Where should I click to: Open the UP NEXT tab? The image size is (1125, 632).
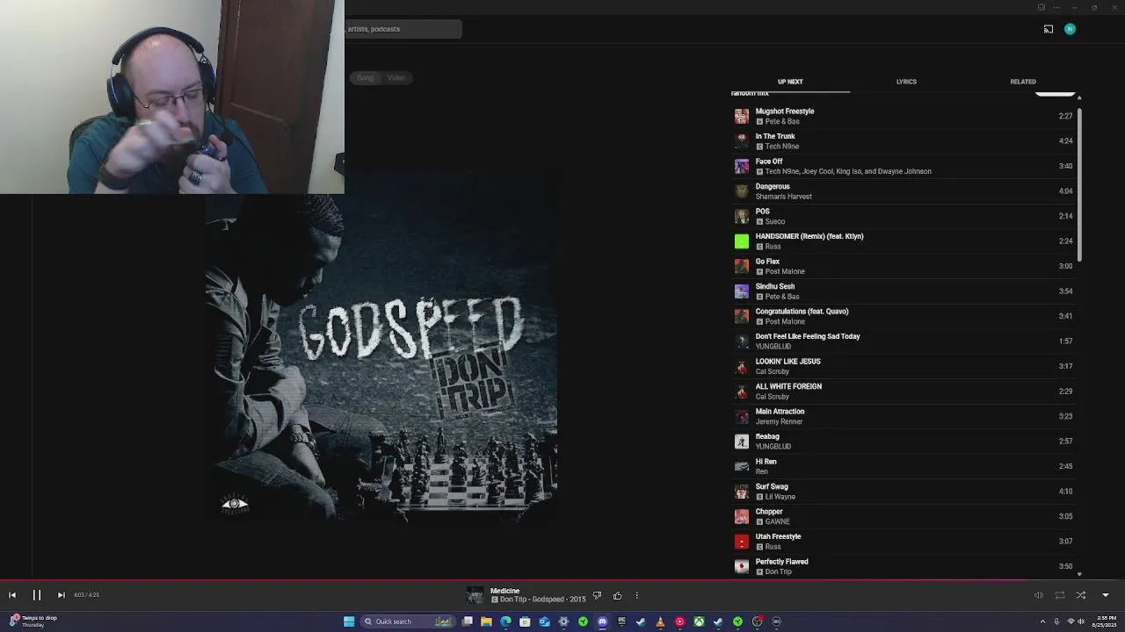pyautogui.click(x=790, y=82)
